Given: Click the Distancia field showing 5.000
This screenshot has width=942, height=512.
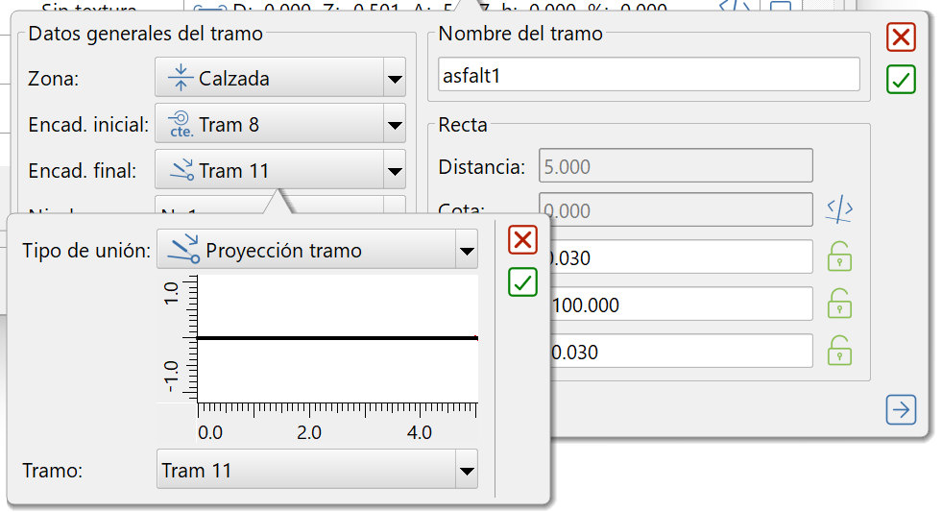Looking at the screenshot, I should 675,166.
